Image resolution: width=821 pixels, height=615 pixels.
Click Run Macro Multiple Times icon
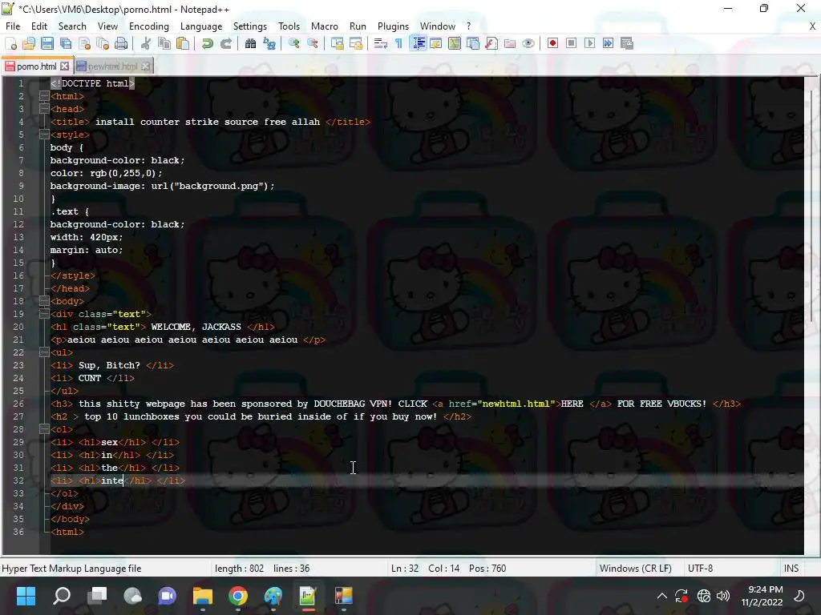point(608,43)
